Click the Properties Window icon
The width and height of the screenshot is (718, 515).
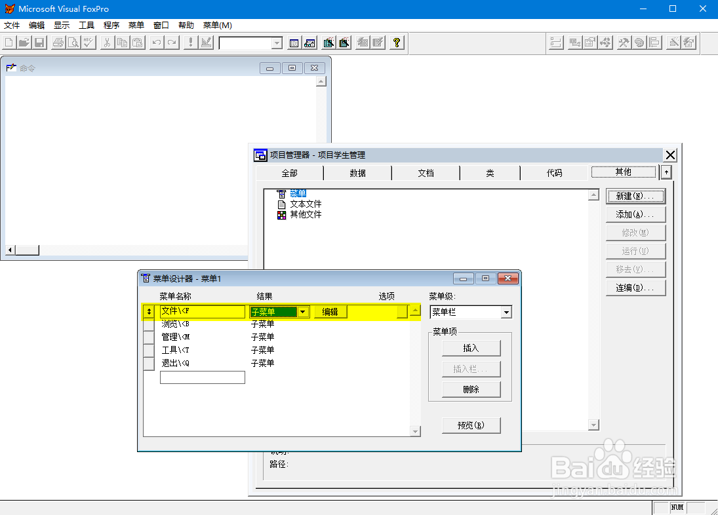(590, 43)
